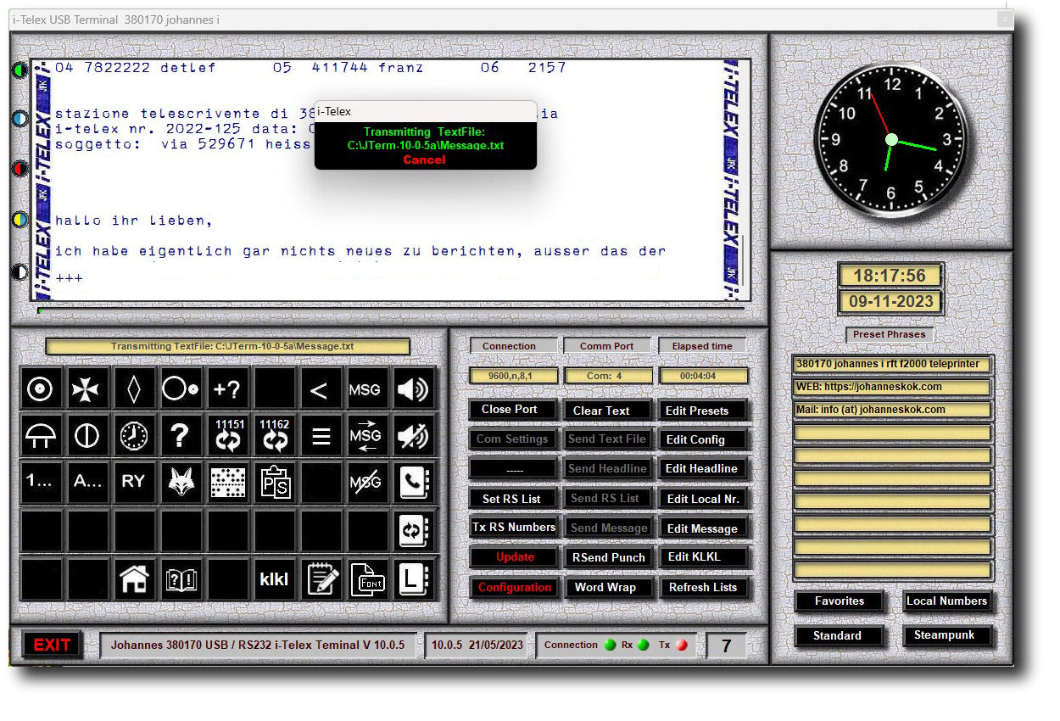Click the book icon marked L
The image size is (1060, 721).
[x=414, y=579]
